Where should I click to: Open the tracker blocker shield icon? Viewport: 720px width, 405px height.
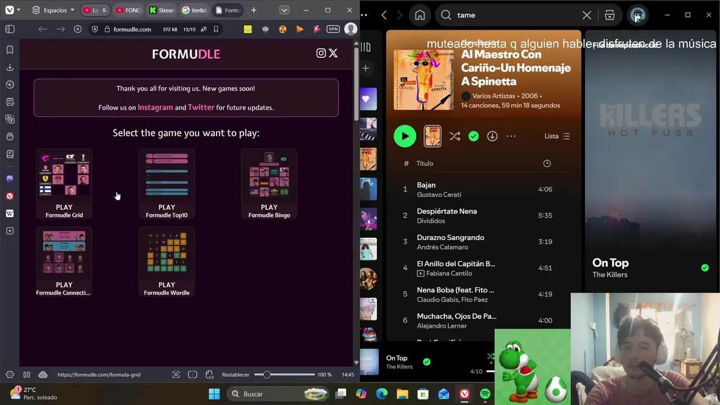click(x=94, y=29)
